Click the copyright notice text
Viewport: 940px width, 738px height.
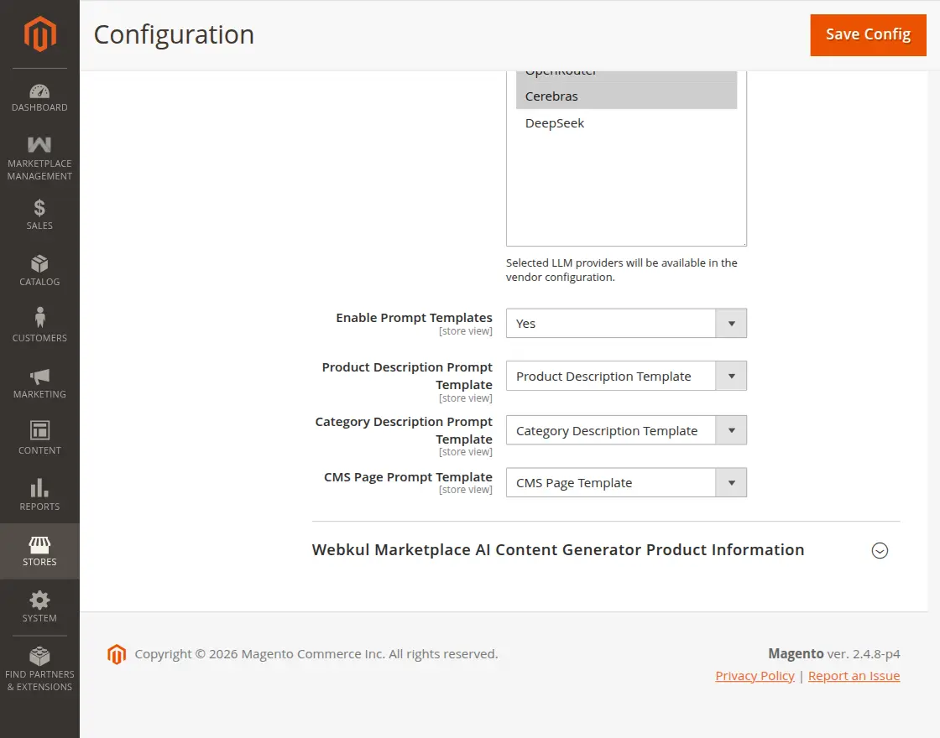(x=316, y=654)
